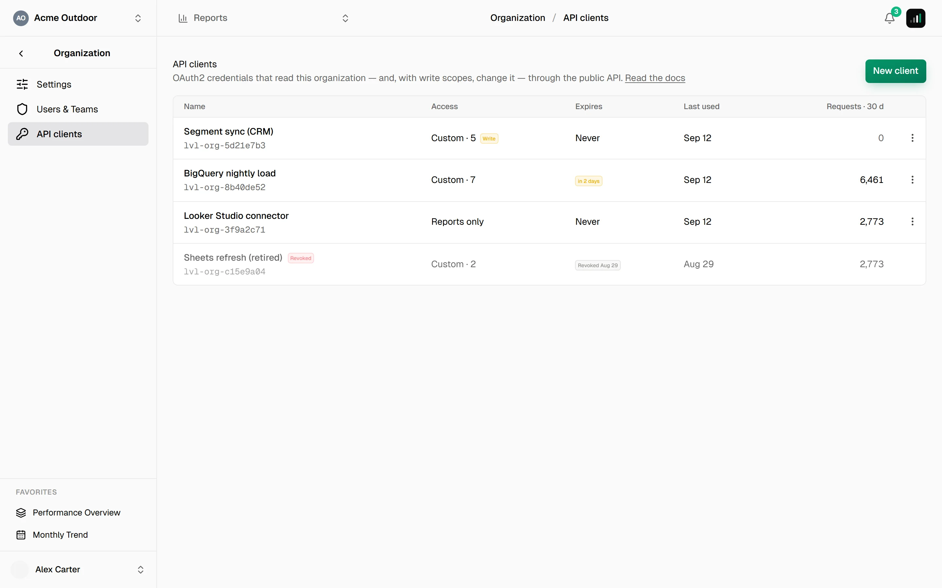Open Settings in the sidebar
This screenshot has height=588, width=942.
click(x=78, y=84)
